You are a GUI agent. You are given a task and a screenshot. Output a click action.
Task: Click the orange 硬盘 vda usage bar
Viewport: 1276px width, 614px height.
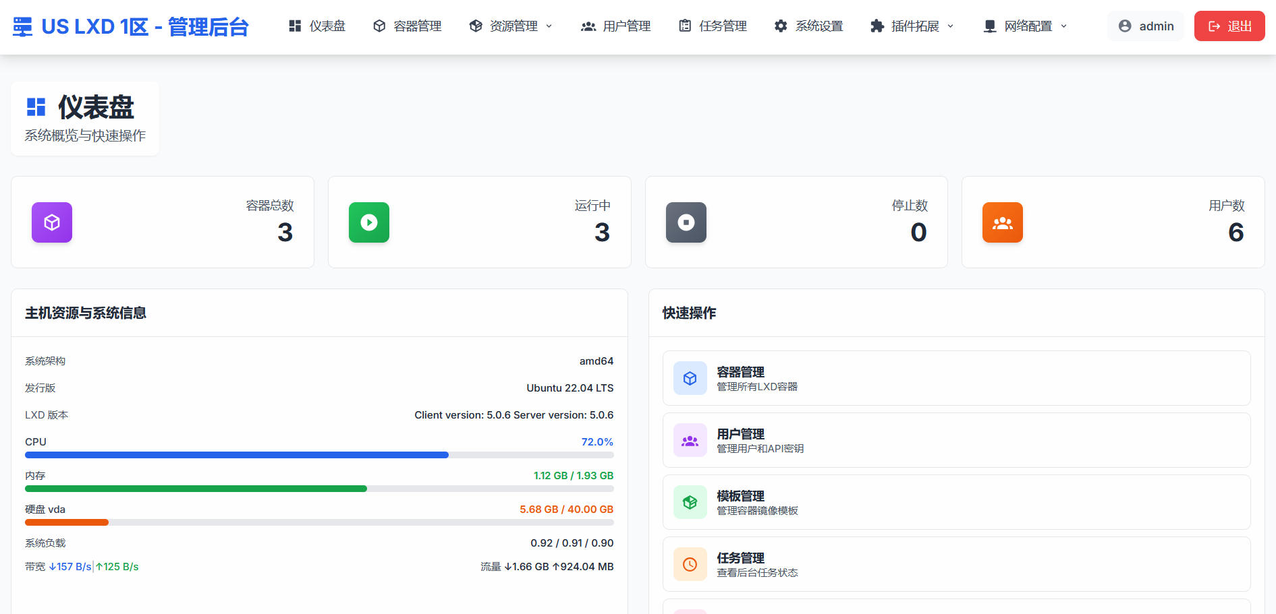(67, 522)
